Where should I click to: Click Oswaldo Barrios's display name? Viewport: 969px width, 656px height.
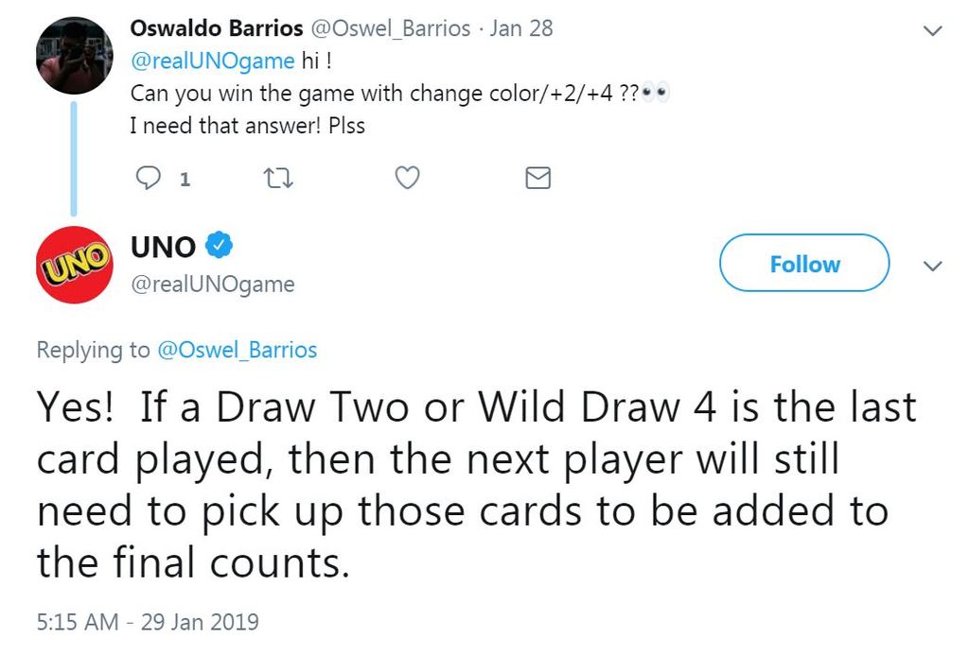point(216,28)
